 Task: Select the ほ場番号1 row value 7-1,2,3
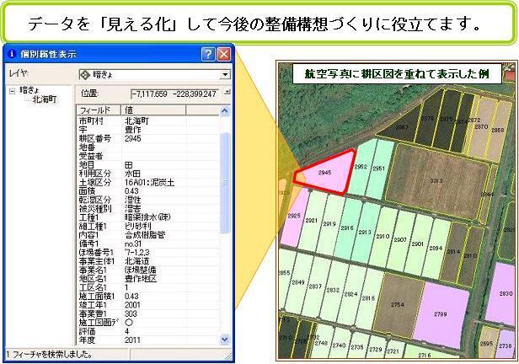(x=137, y=253)
